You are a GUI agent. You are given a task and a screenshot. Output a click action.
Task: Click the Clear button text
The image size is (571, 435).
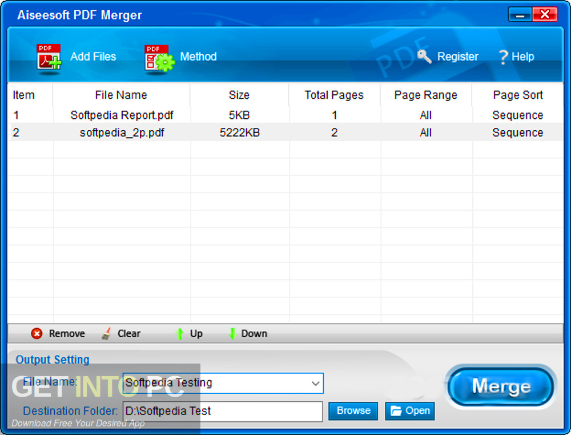point(129,333)
